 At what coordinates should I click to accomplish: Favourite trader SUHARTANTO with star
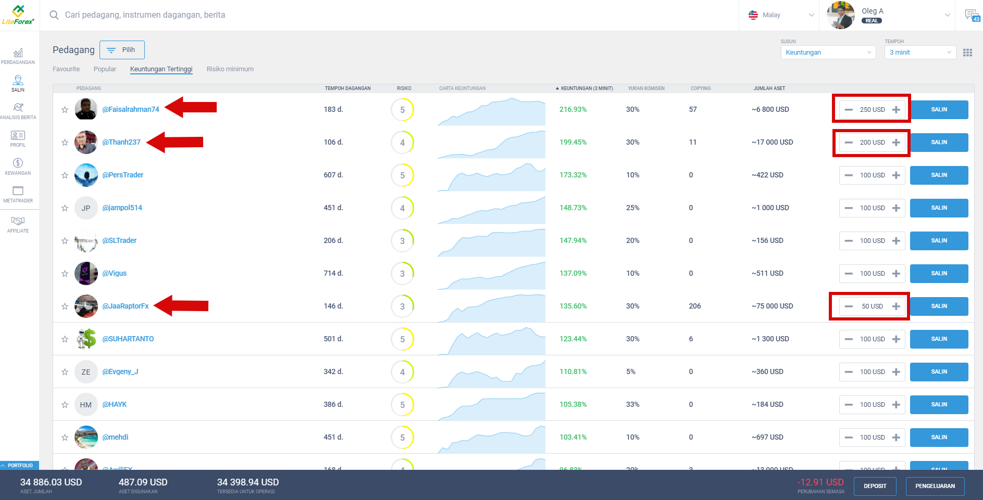[x=65, y=339]
